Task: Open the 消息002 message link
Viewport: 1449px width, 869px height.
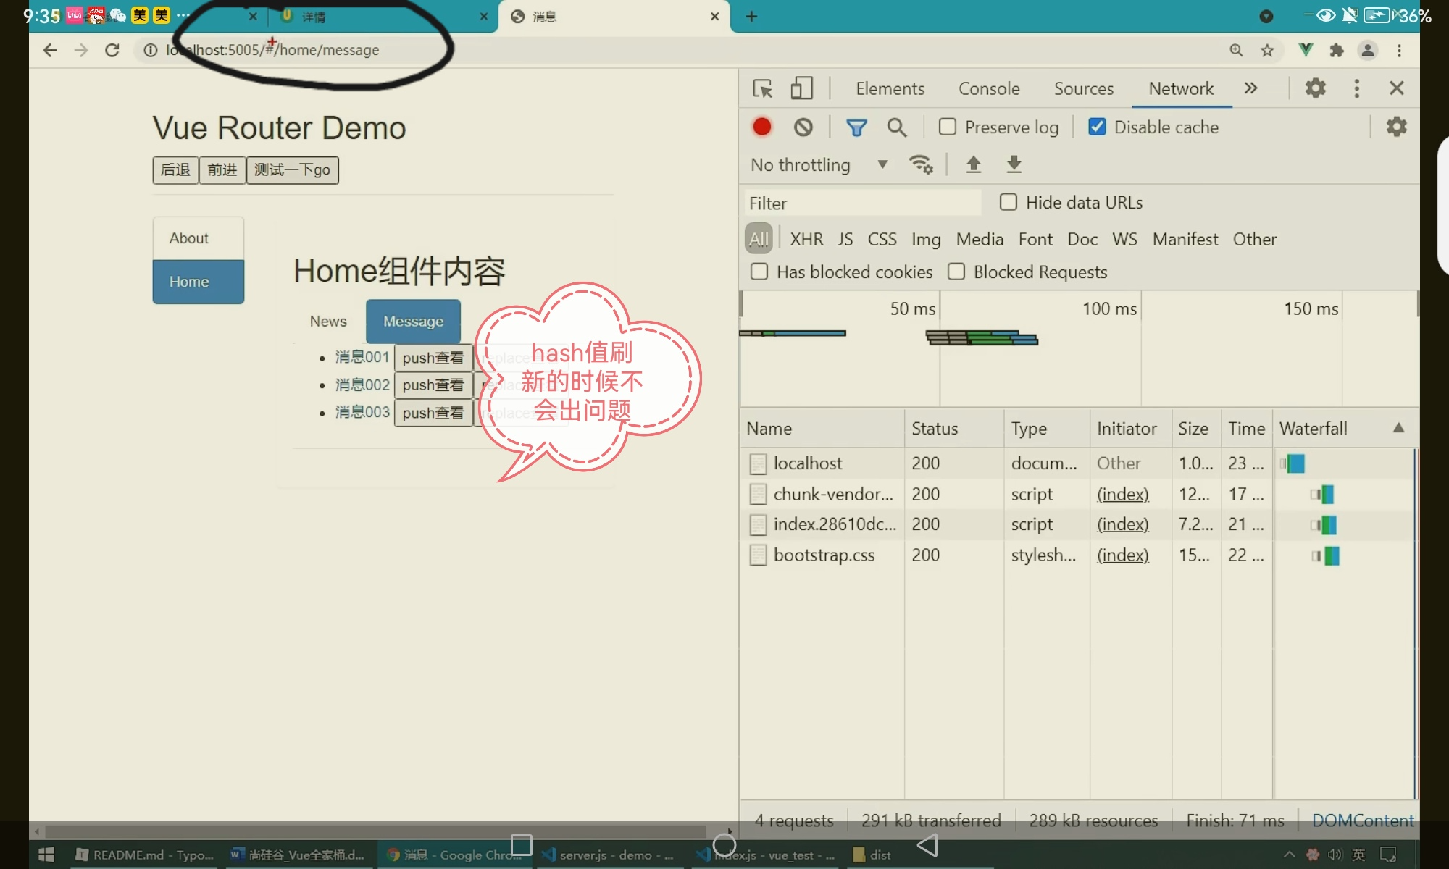Action: (362, 385)
